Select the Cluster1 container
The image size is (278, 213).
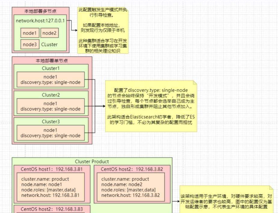(x=51, y=68)
